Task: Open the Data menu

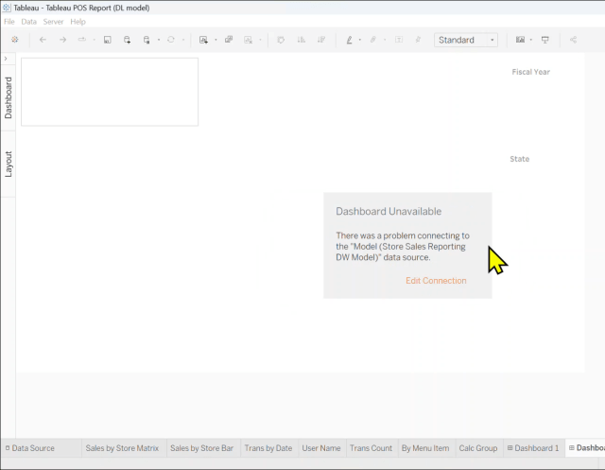Action: [29, 22]
